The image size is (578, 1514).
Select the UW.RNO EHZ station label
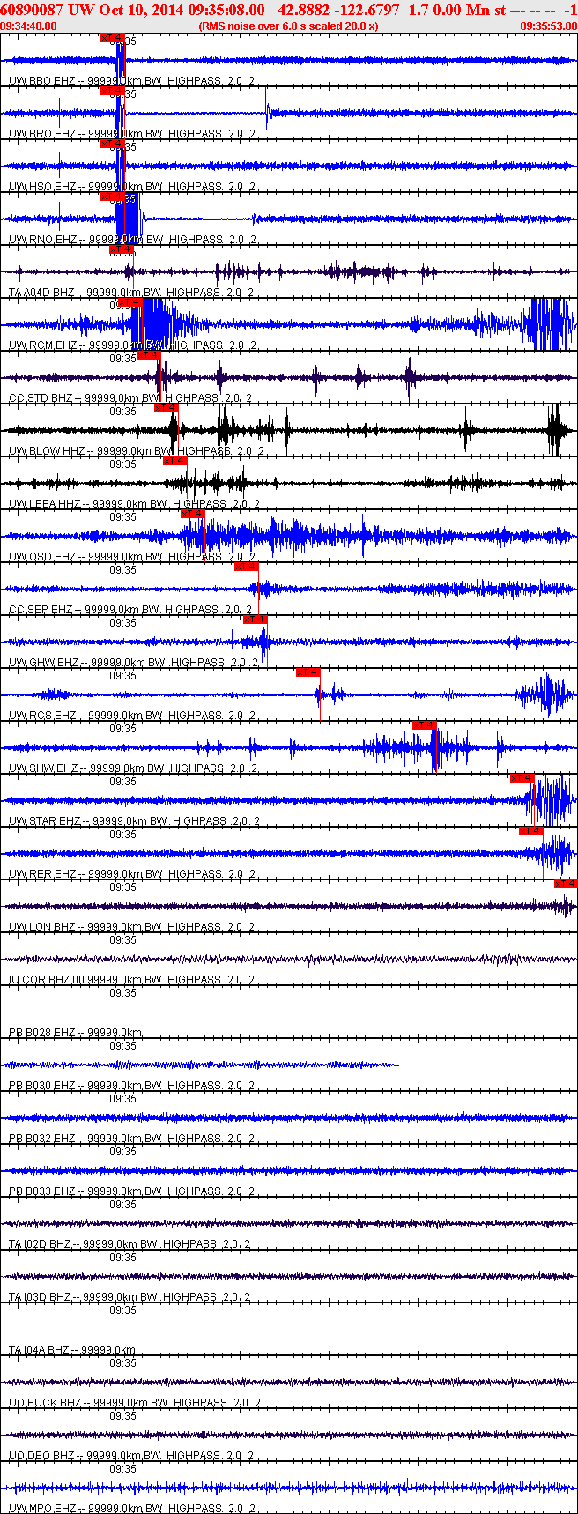132,240
